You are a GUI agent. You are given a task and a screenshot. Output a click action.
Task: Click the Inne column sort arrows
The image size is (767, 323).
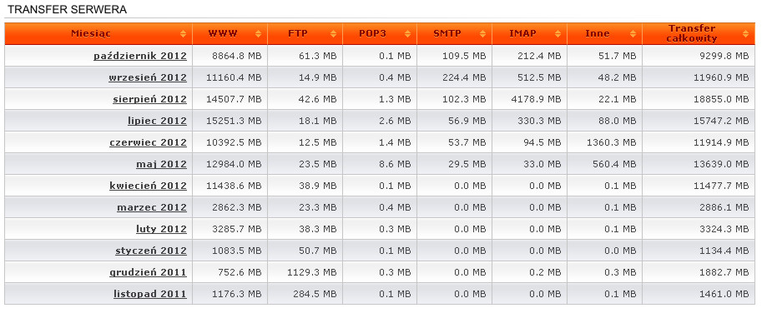[x=633, y=33]
